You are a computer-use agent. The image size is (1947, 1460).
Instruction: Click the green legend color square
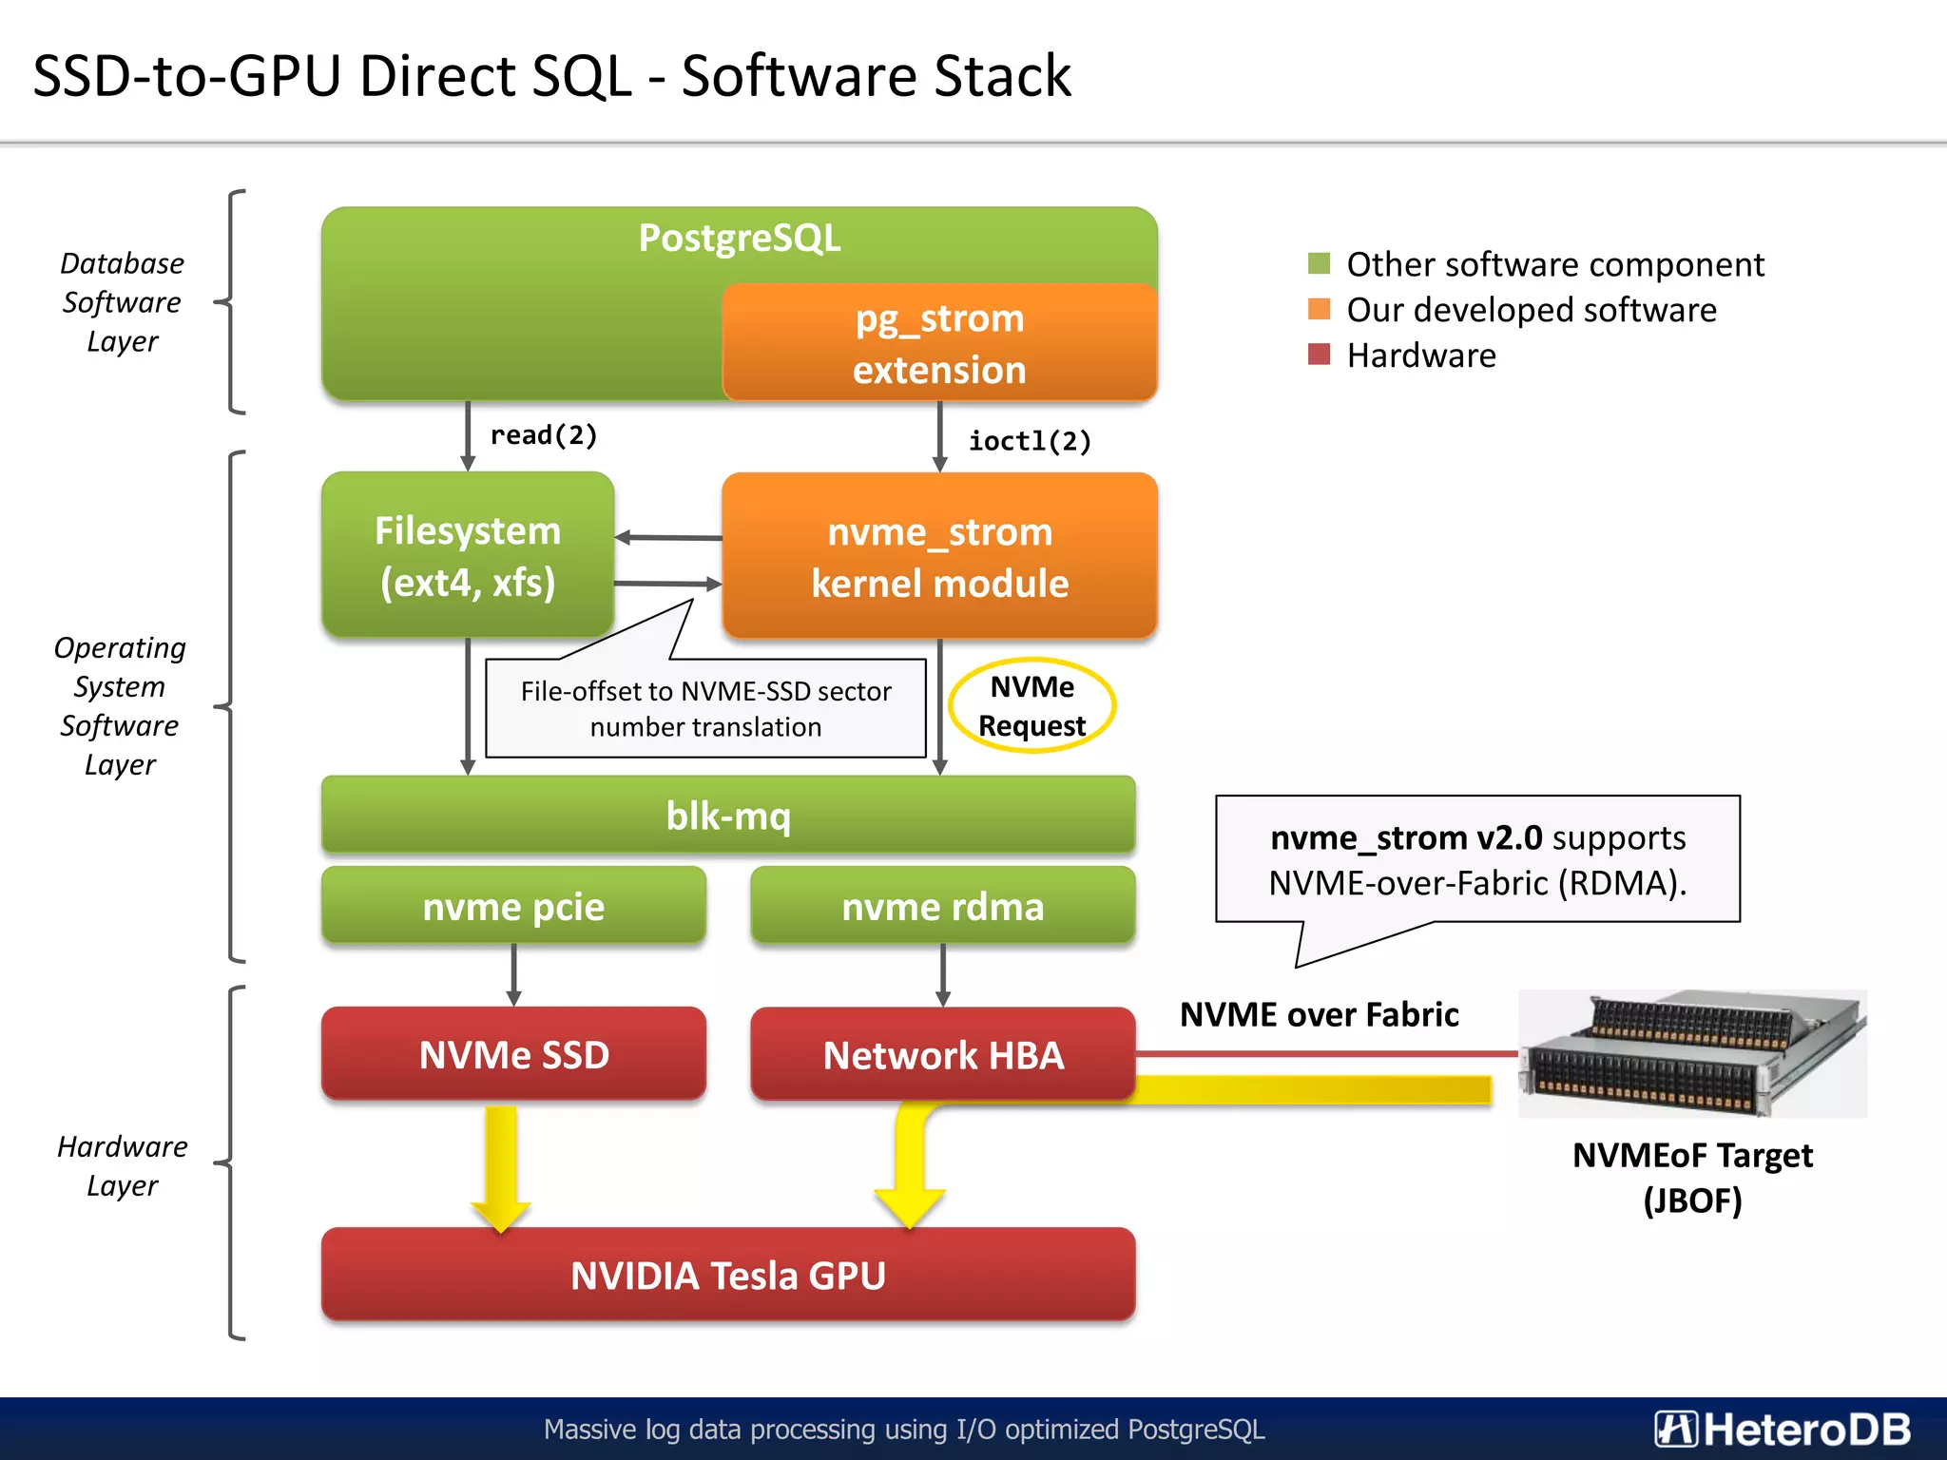pos(1319,263)
